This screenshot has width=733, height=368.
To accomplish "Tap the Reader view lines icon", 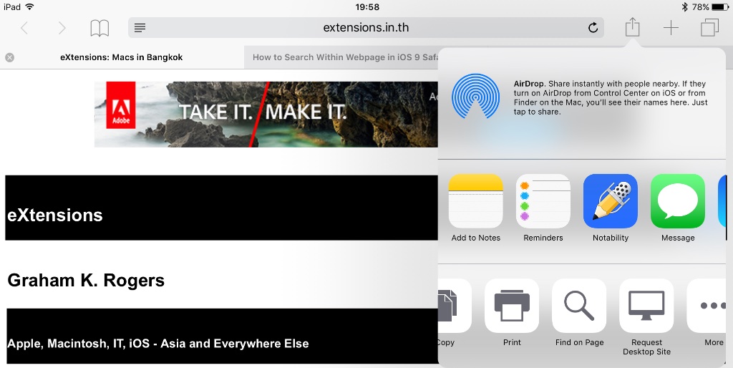I will pos(140,28).
